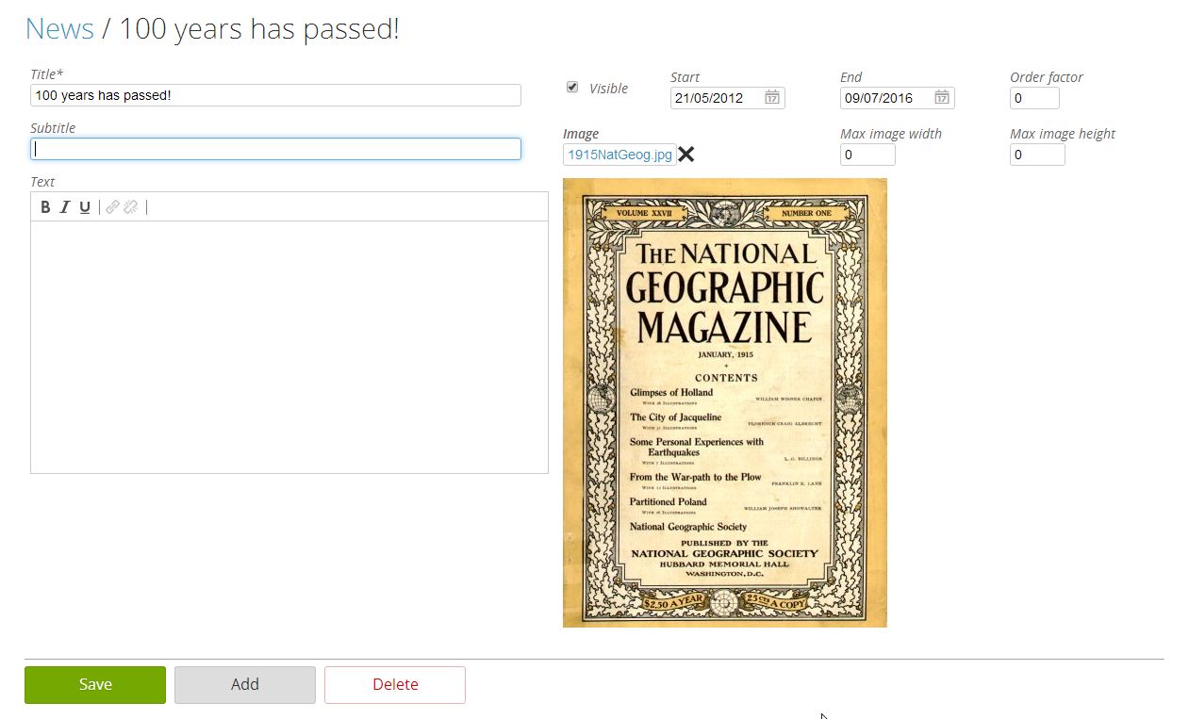
Task: Remove image 1915NatGeog.jpg with X icon
Action: click(686, 155)
